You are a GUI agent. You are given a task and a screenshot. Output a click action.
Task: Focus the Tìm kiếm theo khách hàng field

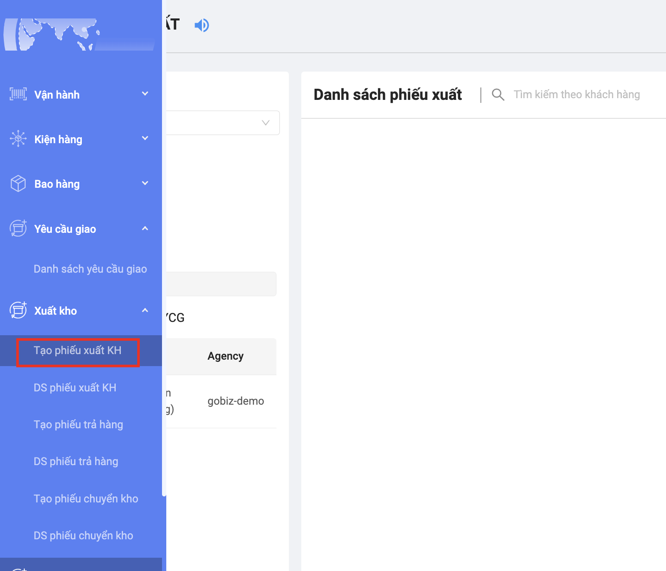pyautogui.click(x=576, y=95)
